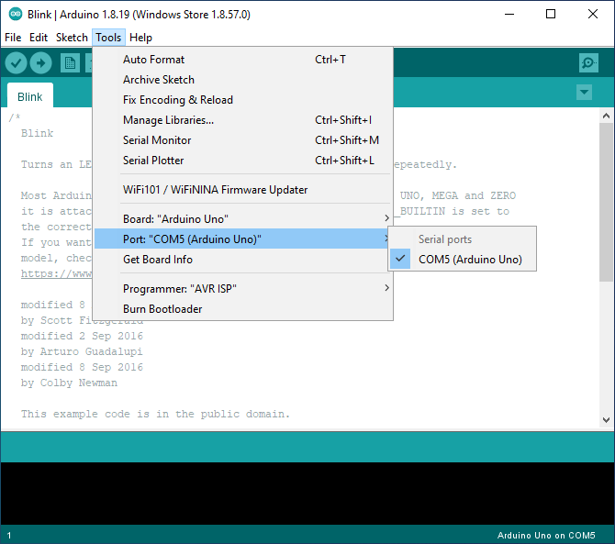The width and height of the screenshot is (615, 544).
Task: Close the open Tools menu
Action: pyautogui.click(x=108, y=38)
